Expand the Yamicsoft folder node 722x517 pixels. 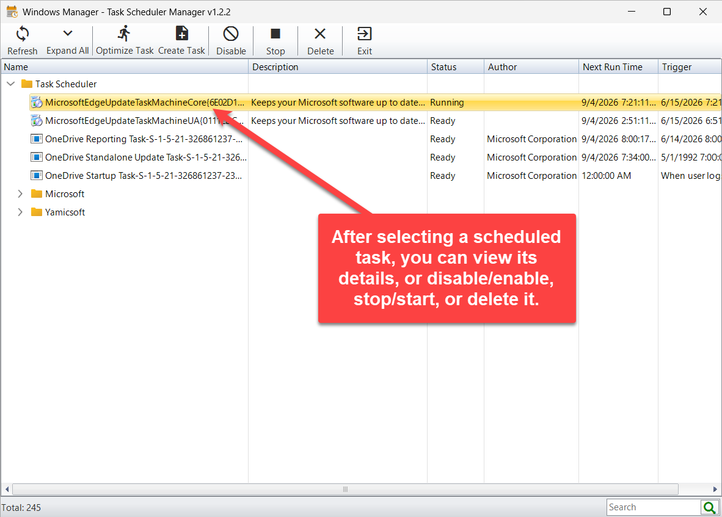20,212
